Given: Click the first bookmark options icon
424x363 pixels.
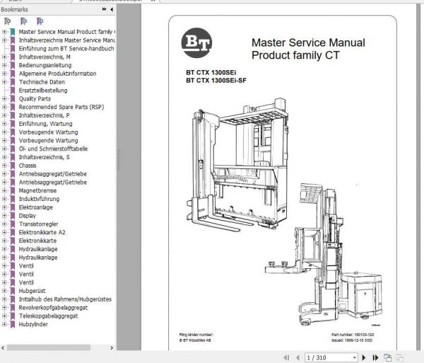Looking at the screenshot, I should pos(7,21).
